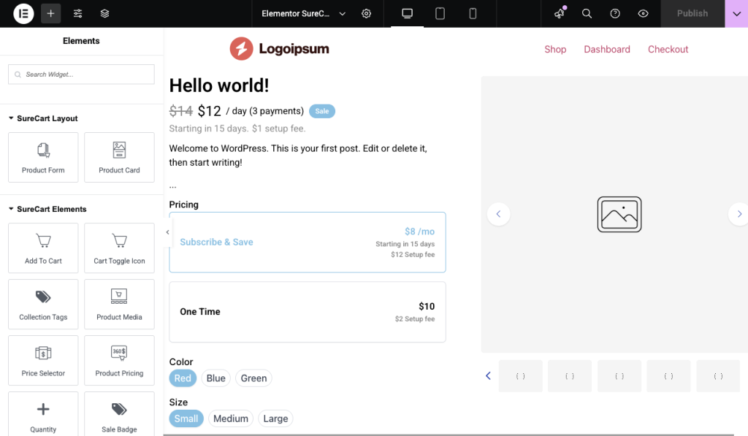Open the Structure layers icon
748x436 pixels.
coord(104,14)
